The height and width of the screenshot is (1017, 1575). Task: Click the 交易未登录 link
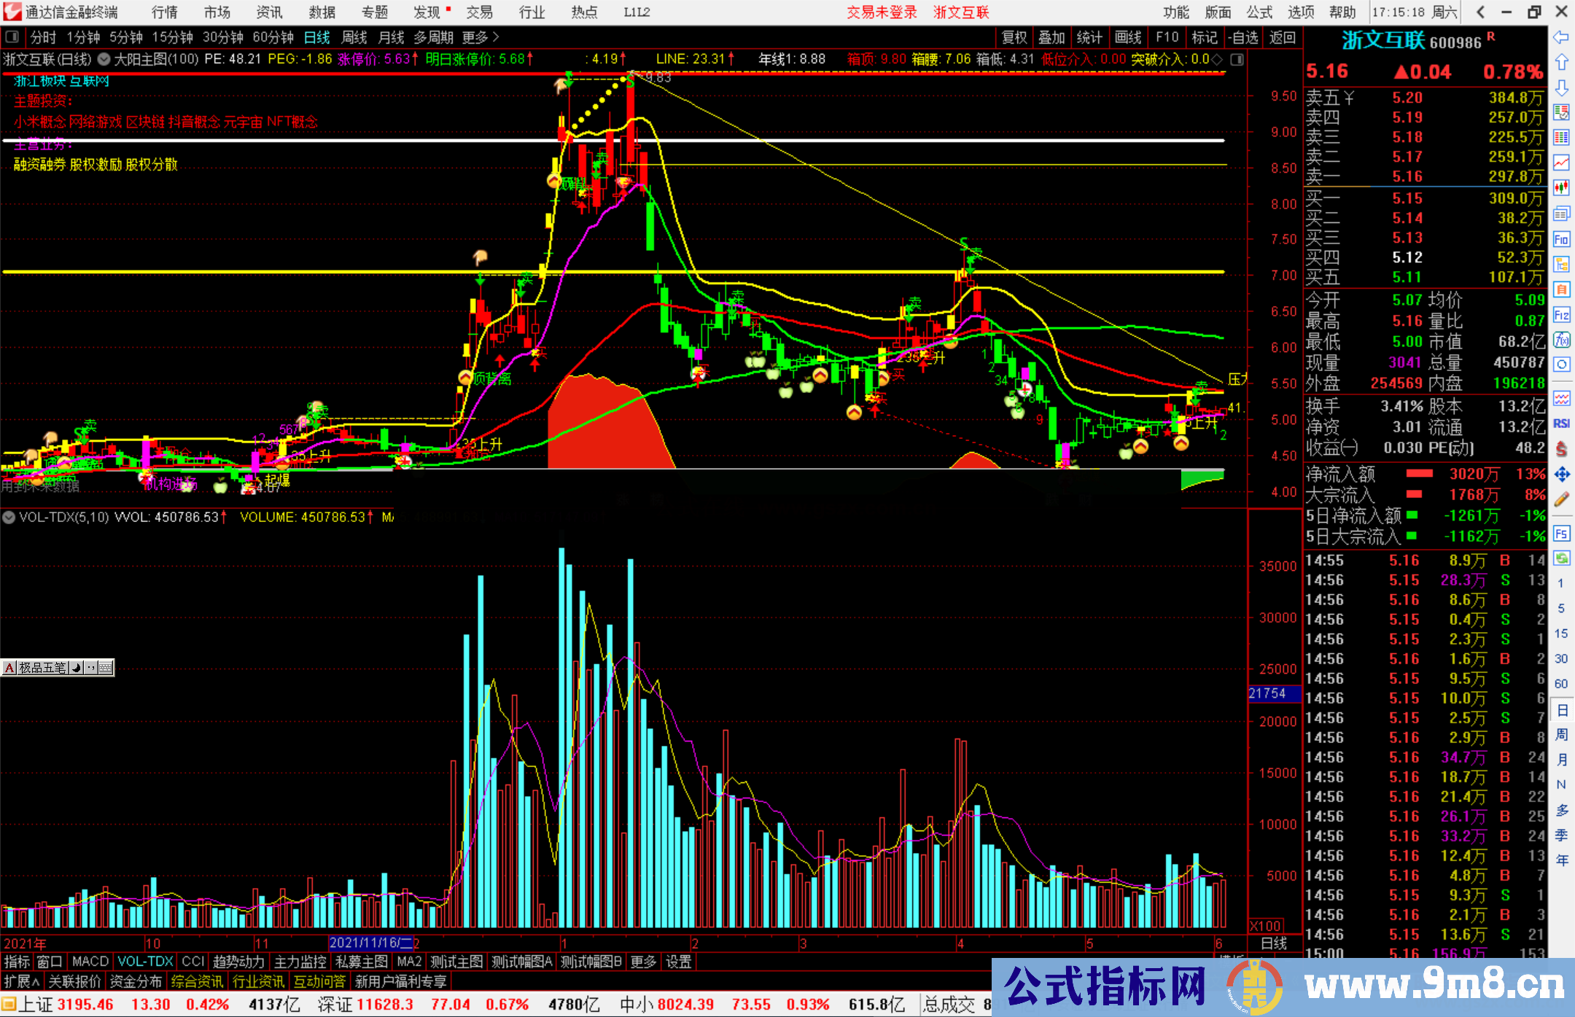coord(882,12)
